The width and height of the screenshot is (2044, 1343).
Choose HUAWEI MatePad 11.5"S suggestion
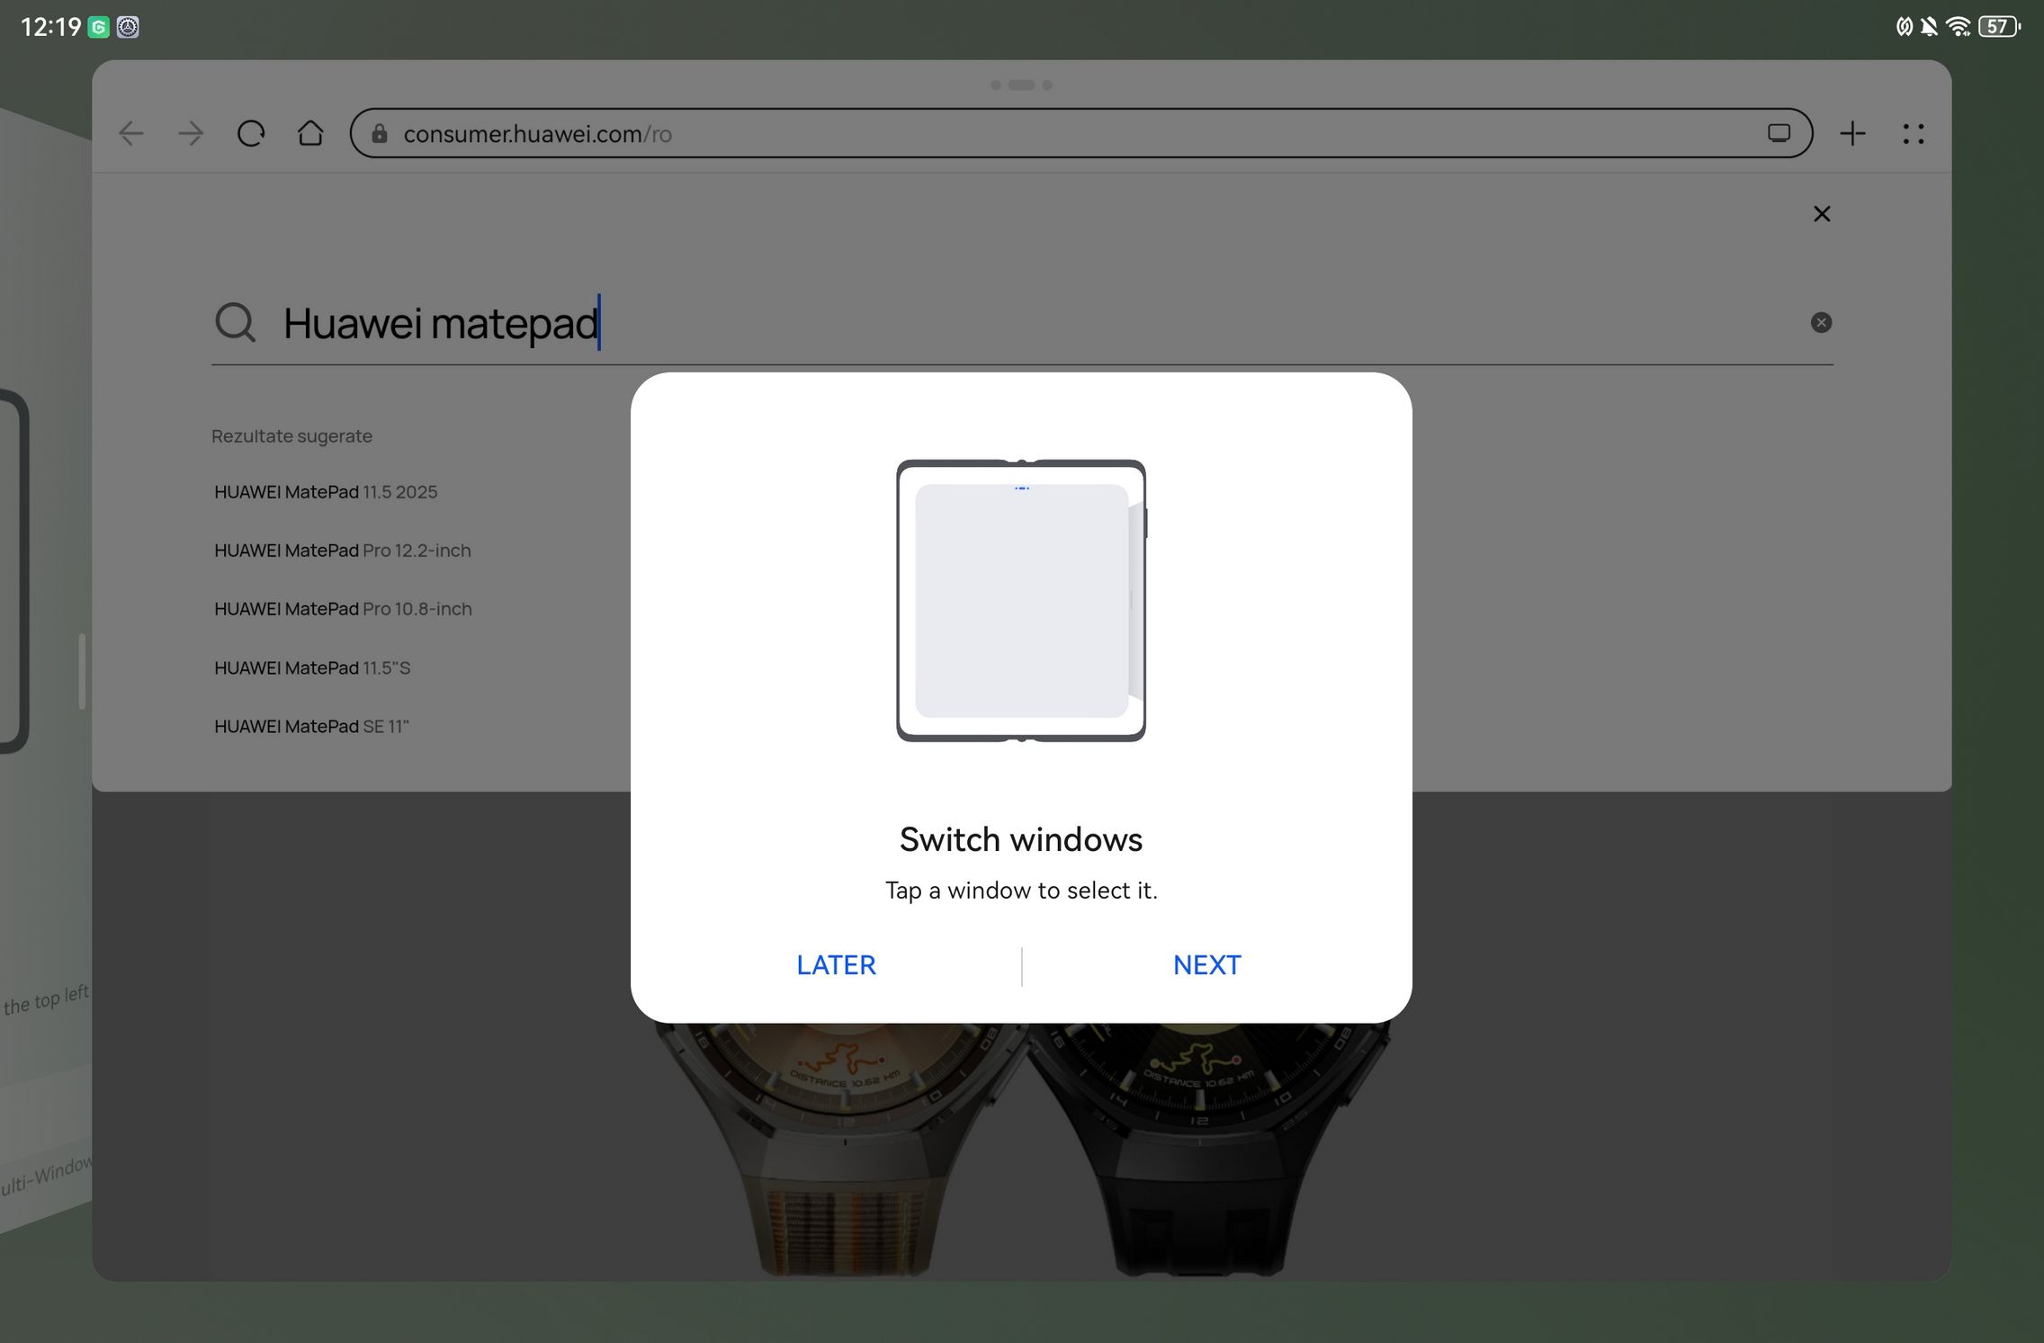312,668
